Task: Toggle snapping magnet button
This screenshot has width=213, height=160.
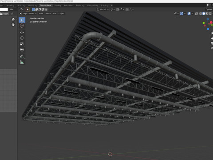Action: click(x=118, y=9)
